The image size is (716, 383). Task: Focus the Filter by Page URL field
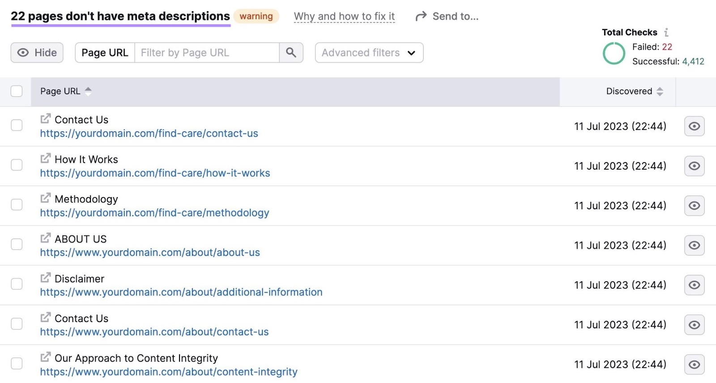point(207,53)
